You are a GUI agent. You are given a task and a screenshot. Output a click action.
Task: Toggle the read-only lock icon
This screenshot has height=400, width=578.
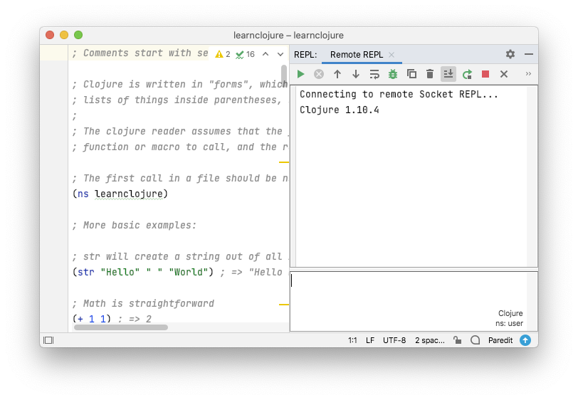(458, 340)
